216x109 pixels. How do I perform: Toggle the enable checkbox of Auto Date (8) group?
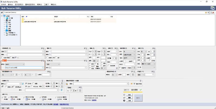[x=133, y=48]
